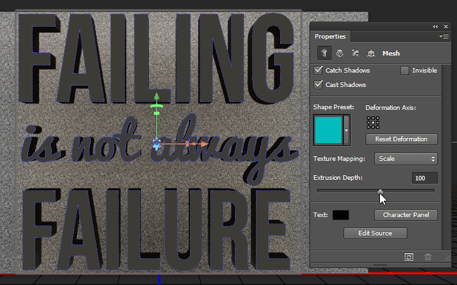
Task: Click the Deformation Axis grid icon
Action: point(373,122)
